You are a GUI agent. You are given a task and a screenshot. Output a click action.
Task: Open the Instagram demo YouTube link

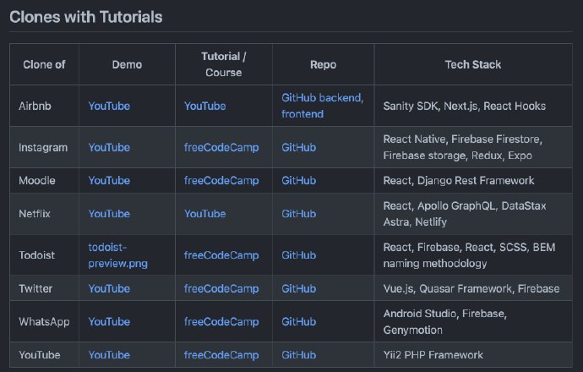(x=109, y=147)
